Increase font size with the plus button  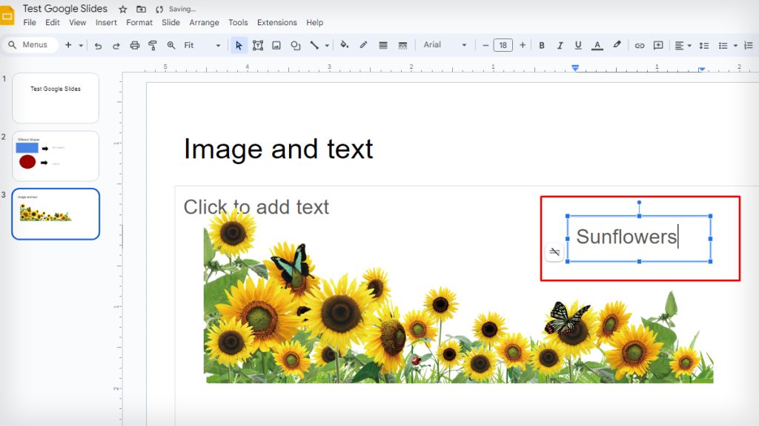coord(523,45)
